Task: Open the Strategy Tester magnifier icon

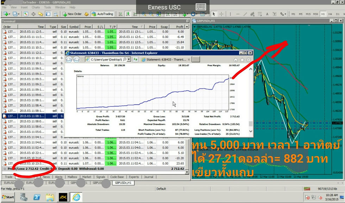Action: click(56, 14)
